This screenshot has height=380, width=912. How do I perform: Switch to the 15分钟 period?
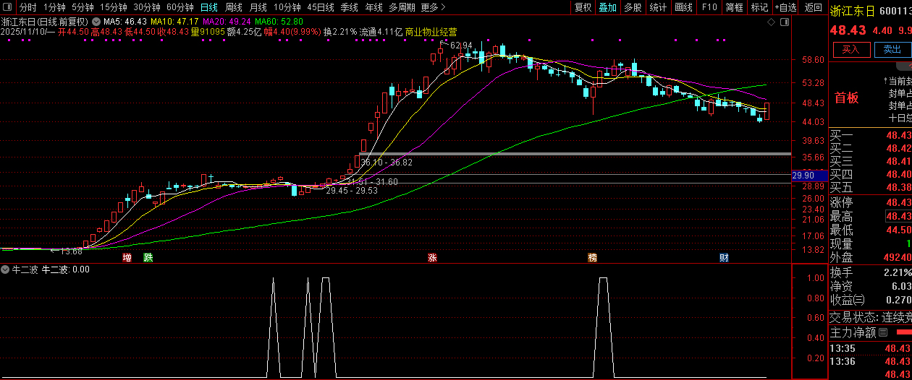114,7
